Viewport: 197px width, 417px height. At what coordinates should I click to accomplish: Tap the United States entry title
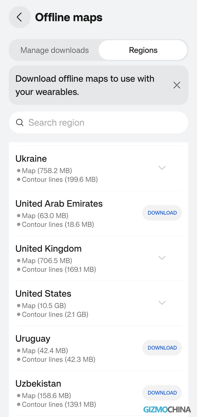[x=43, y=294]
